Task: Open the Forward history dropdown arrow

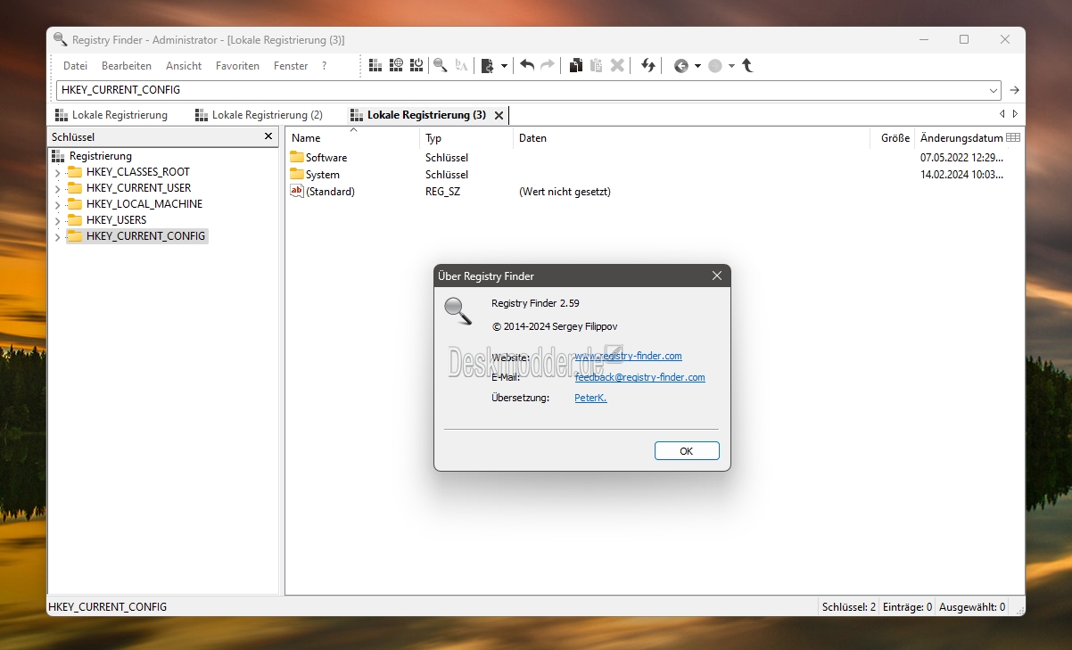Action: (731, 66)
